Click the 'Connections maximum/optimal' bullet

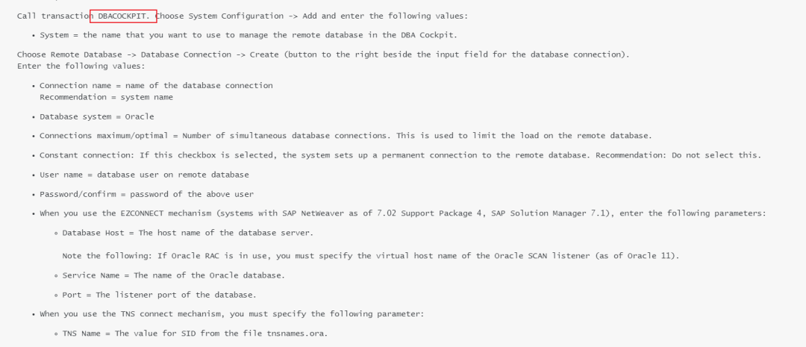tap(346, 137)
